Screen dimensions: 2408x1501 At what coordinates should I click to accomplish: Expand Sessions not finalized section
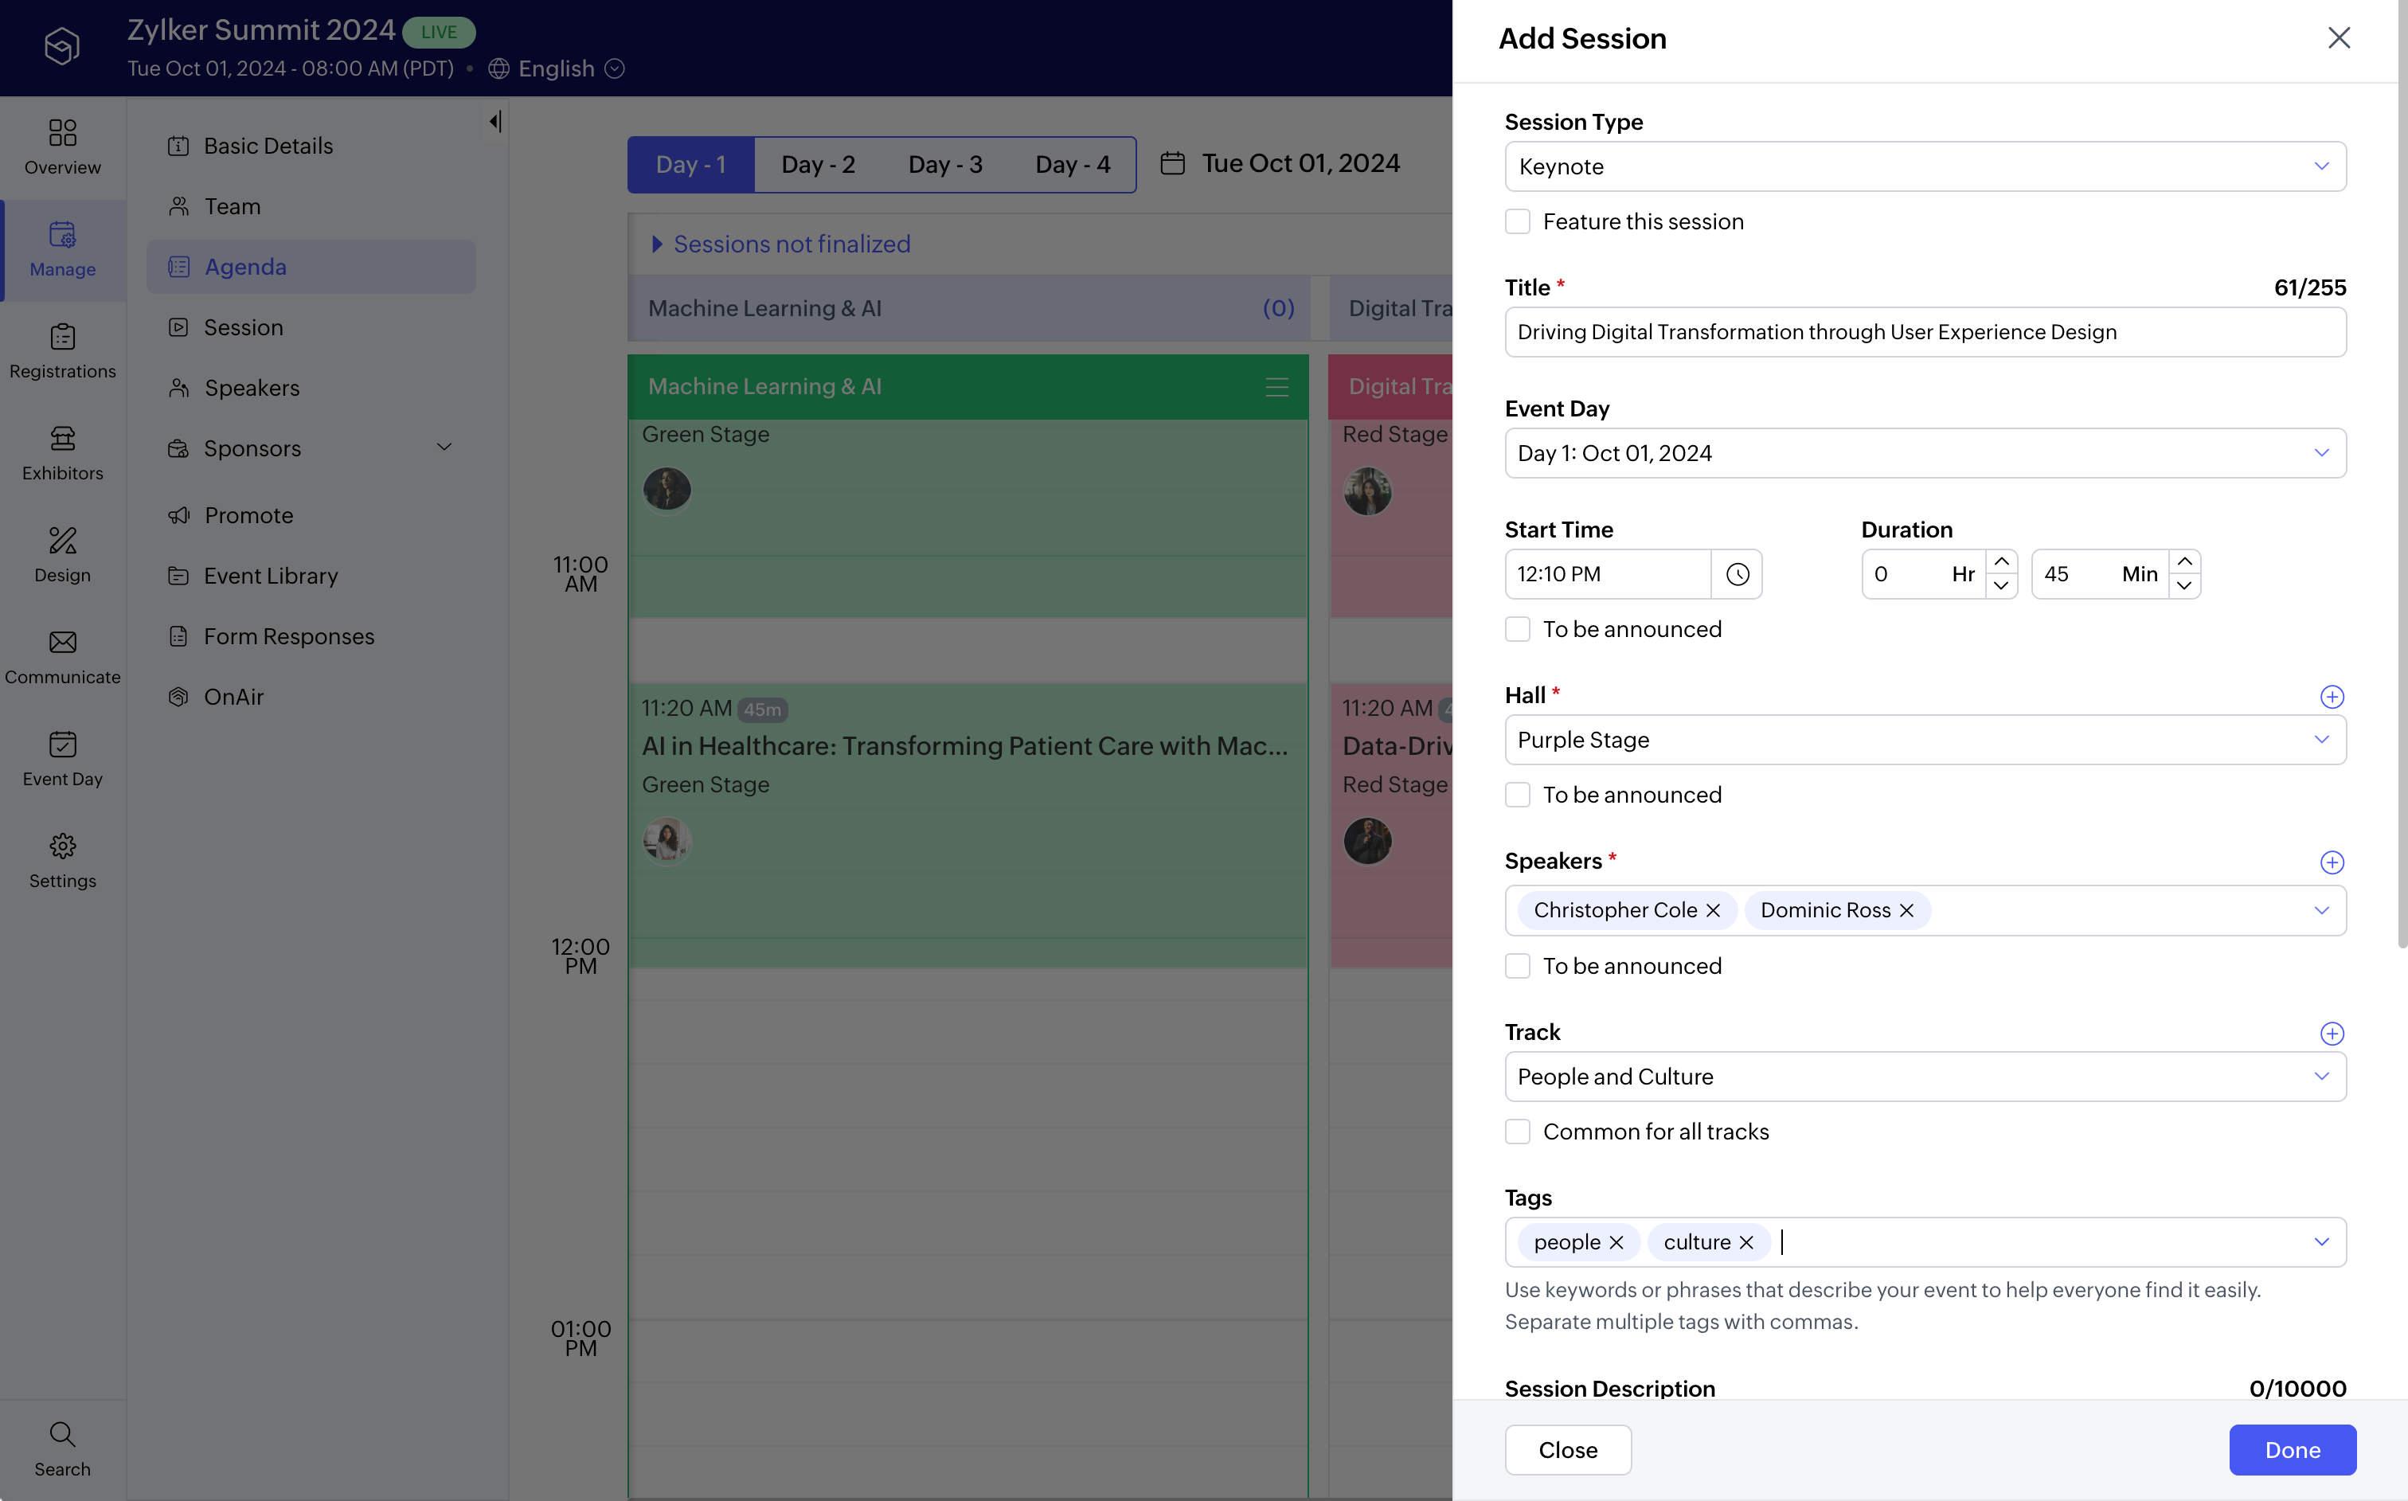pyautogui.click(x=656, y=244)
